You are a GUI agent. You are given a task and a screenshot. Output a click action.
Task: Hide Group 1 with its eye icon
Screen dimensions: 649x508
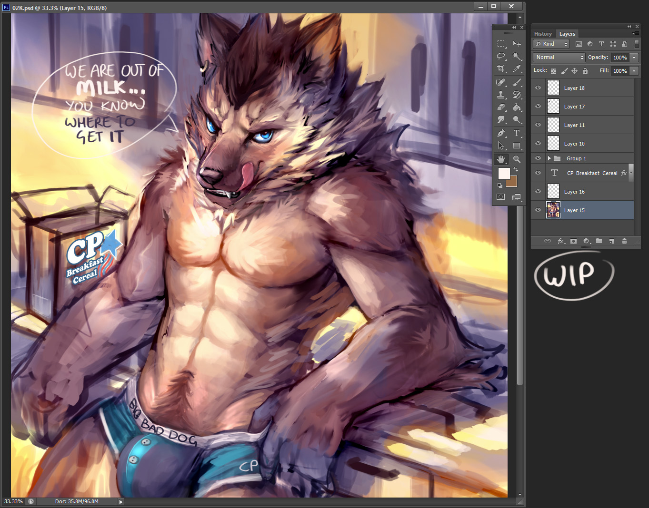(x=538, y=158)
